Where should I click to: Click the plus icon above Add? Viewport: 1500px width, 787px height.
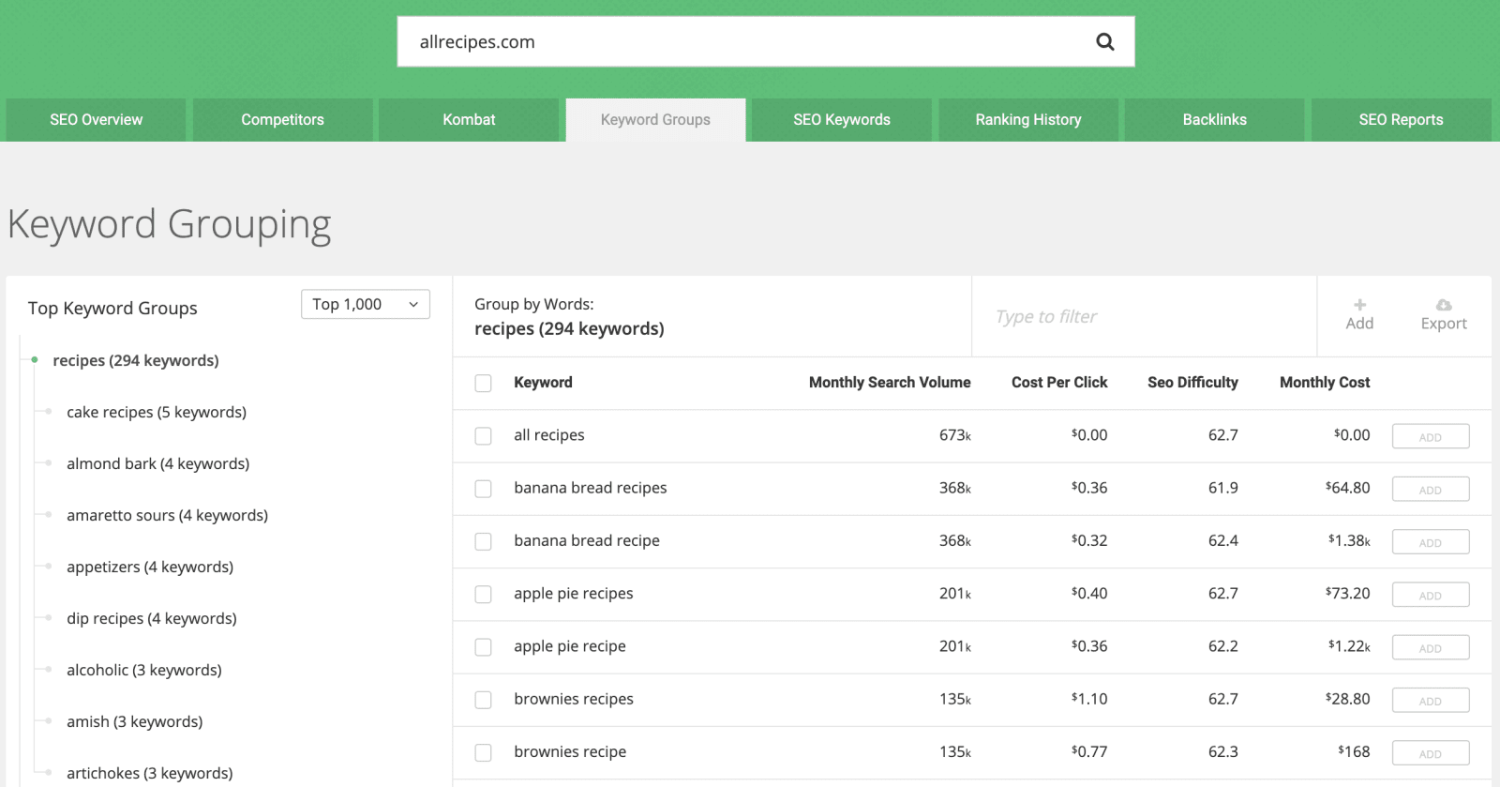1359,305
